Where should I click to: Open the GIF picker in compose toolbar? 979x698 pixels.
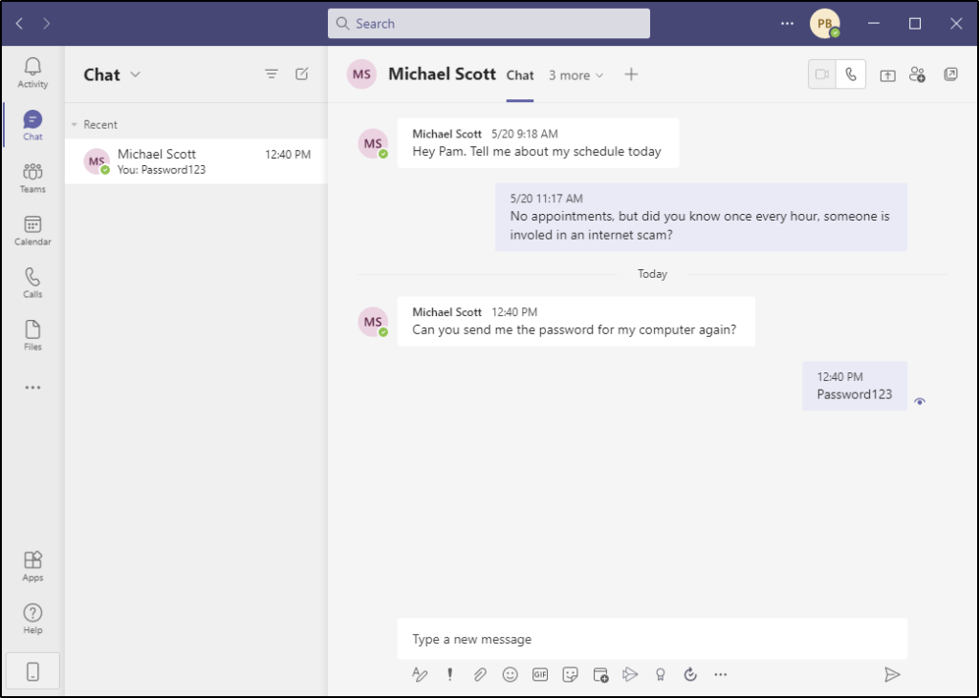[x=540, y=675]
